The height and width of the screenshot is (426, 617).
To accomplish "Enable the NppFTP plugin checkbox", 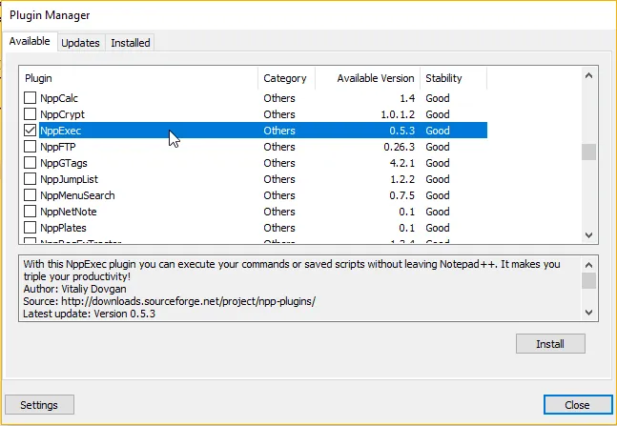I will click(x=31, y=147).
